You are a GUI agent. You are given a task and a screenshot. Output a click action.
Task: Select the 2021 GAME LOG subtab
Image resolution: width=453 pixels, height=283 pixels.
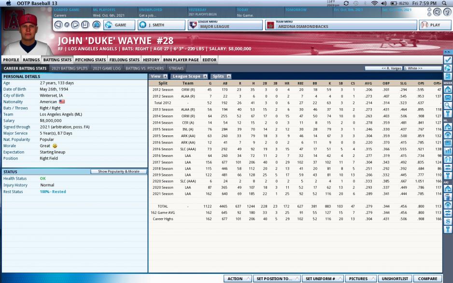click(x=107, y=69)
